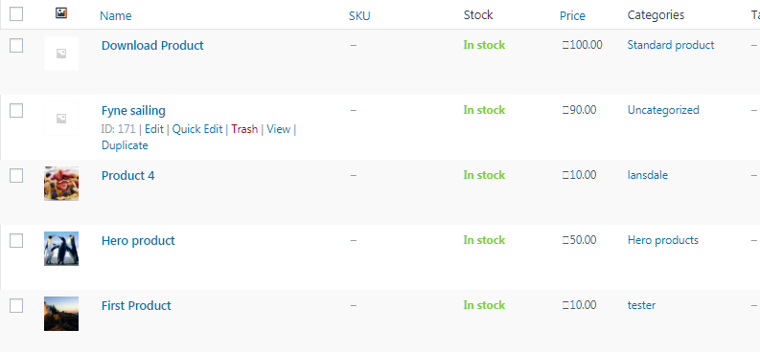The image size is (760, 352).
Task: Open the Product 4 waffle thumbnail
Action: pyautogui.click(x=61, y=184)
